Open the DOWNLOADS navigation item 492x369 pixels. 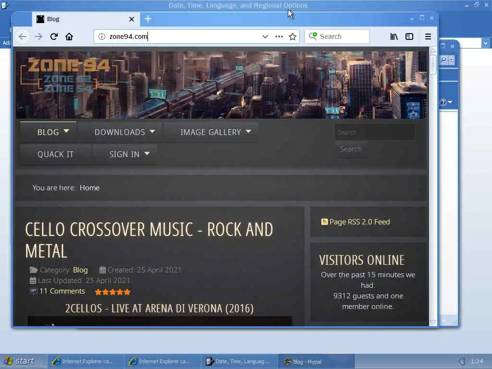pyautogui.click(x=120, y=132)
